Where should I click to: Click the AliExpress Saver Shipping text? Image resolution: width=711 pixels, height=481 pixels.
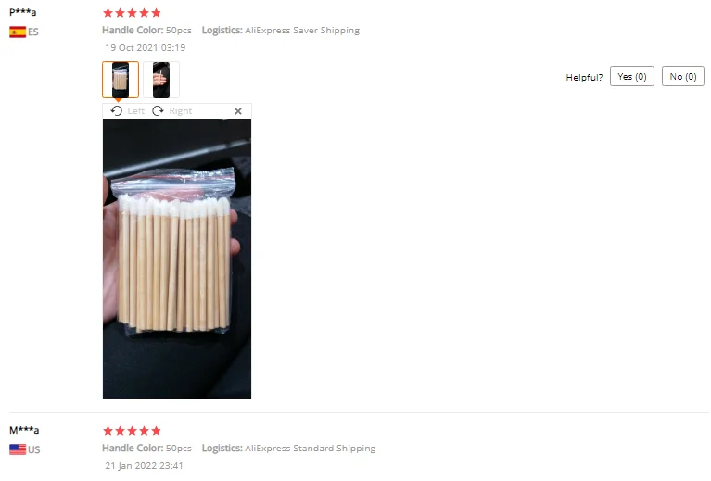coord(302,31)
